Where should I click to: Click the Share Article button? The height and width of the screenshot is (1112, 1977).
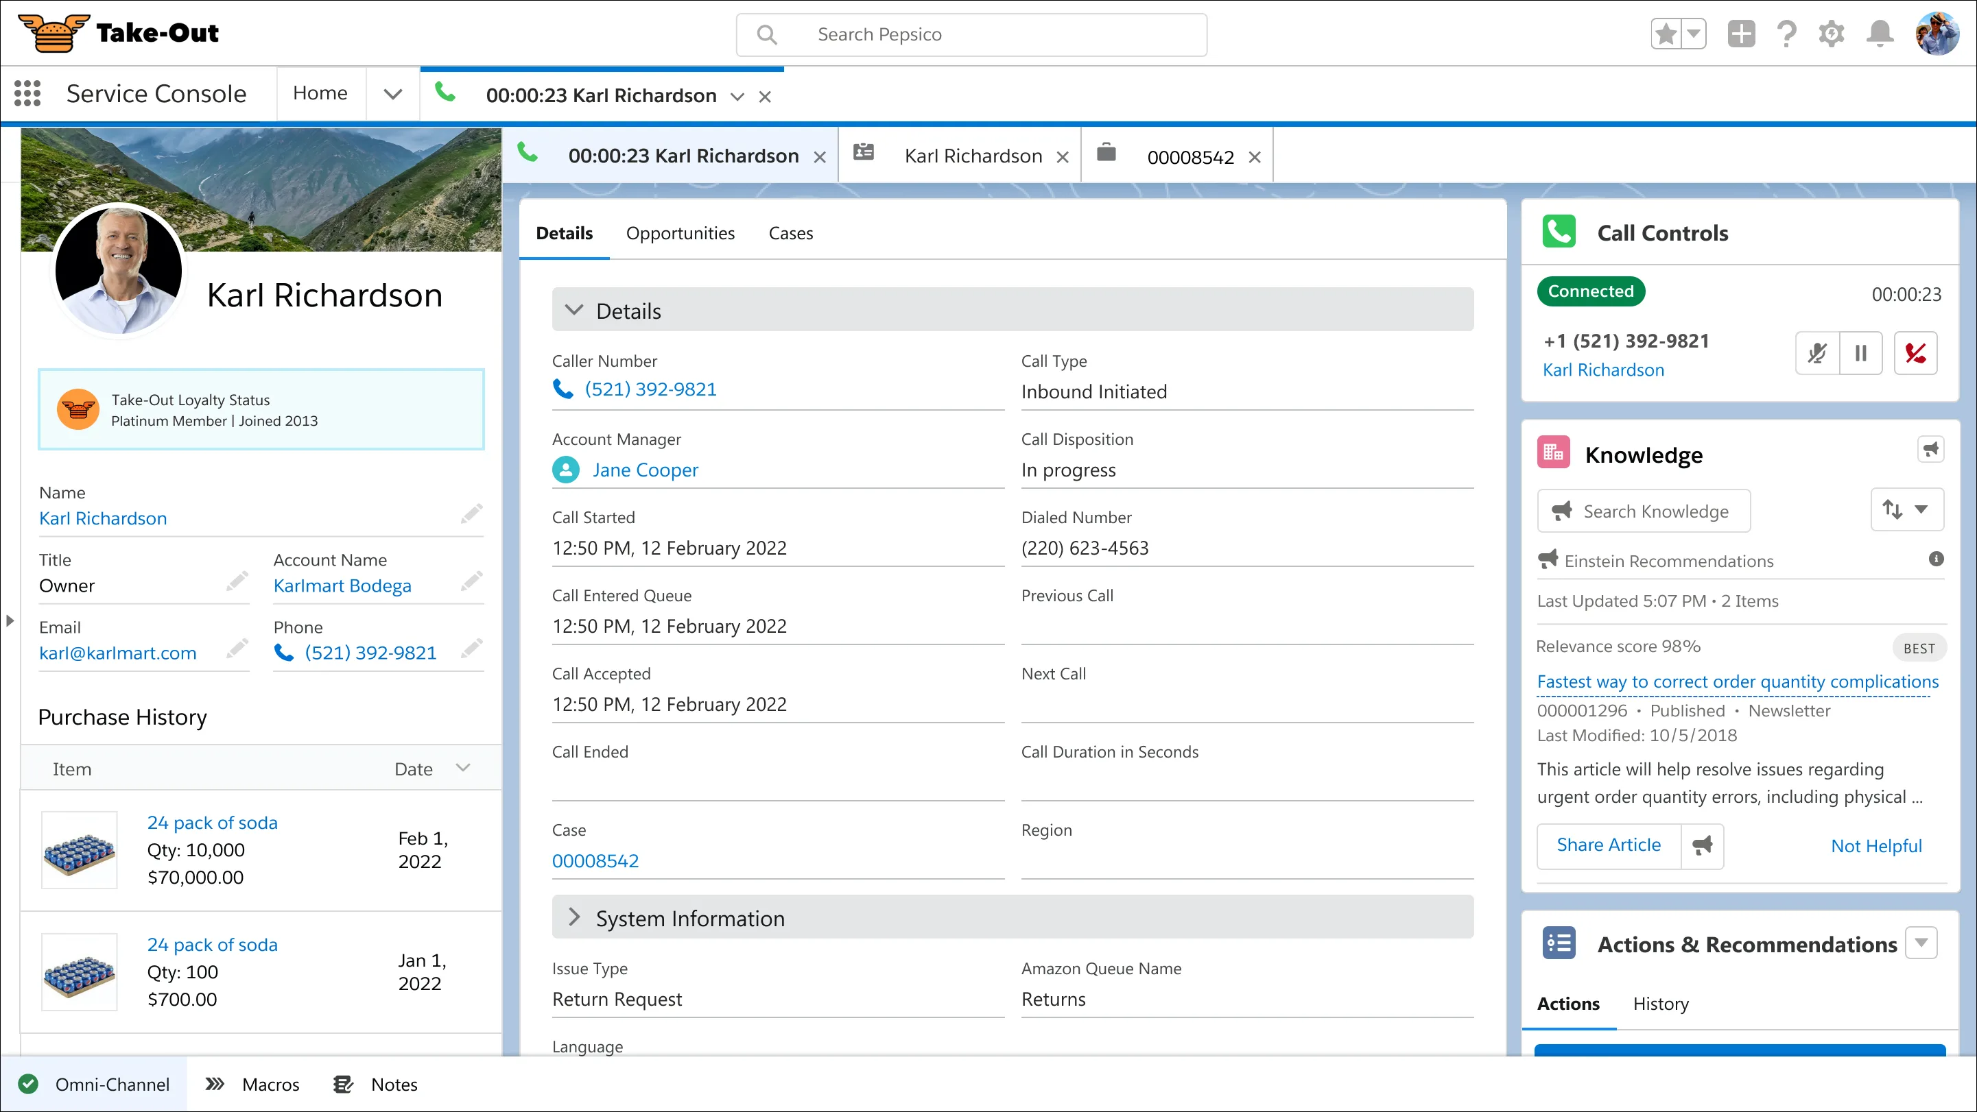(1608, 845)
